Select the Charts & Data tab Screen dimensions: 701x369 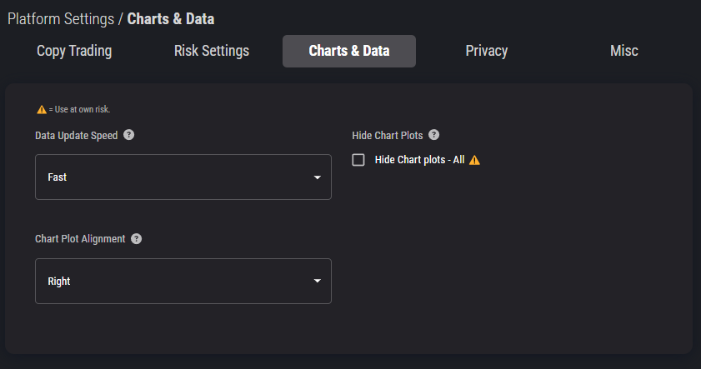349,51
